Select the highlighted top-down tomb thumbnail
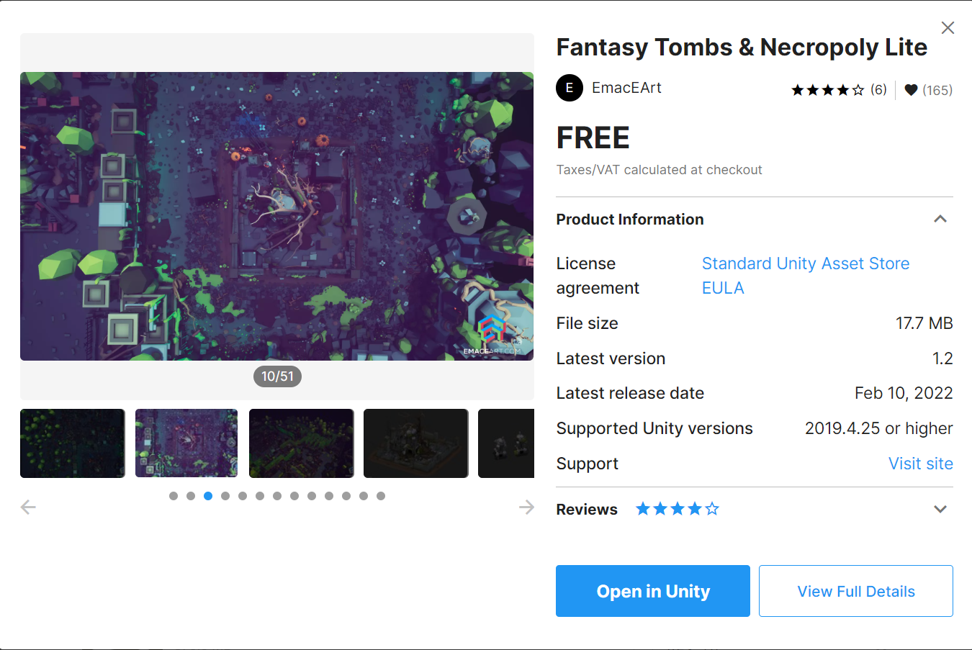 [186, 443]
